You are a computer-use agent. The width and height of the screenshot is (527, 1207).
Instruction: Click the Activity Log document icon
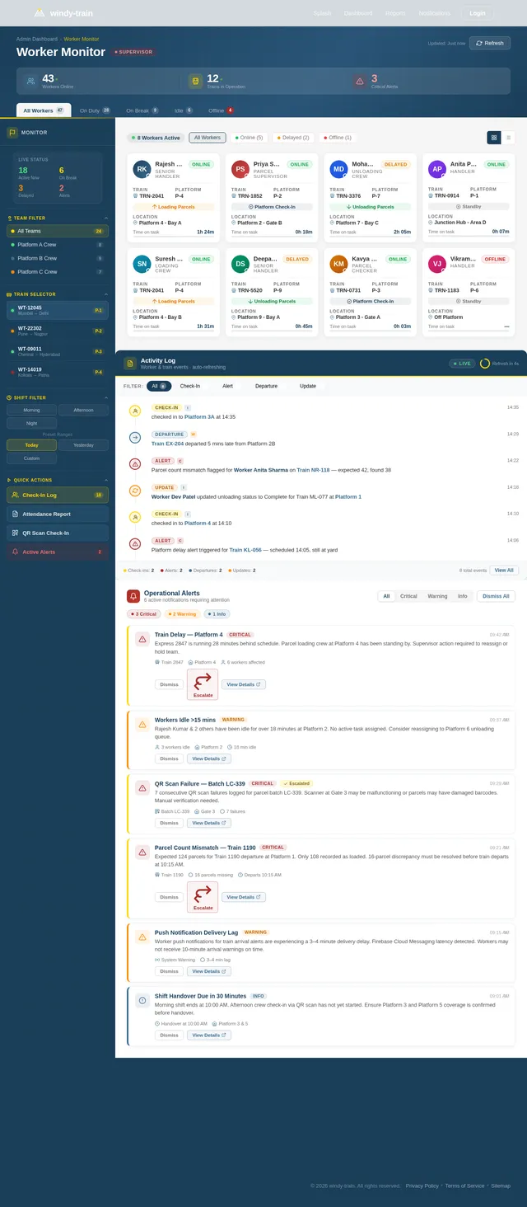130,363
